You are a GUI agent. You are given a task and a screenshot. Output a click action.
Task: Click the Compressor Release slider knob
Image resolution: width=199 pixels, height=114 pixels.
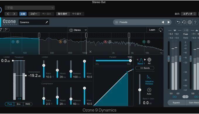point(71,99)
